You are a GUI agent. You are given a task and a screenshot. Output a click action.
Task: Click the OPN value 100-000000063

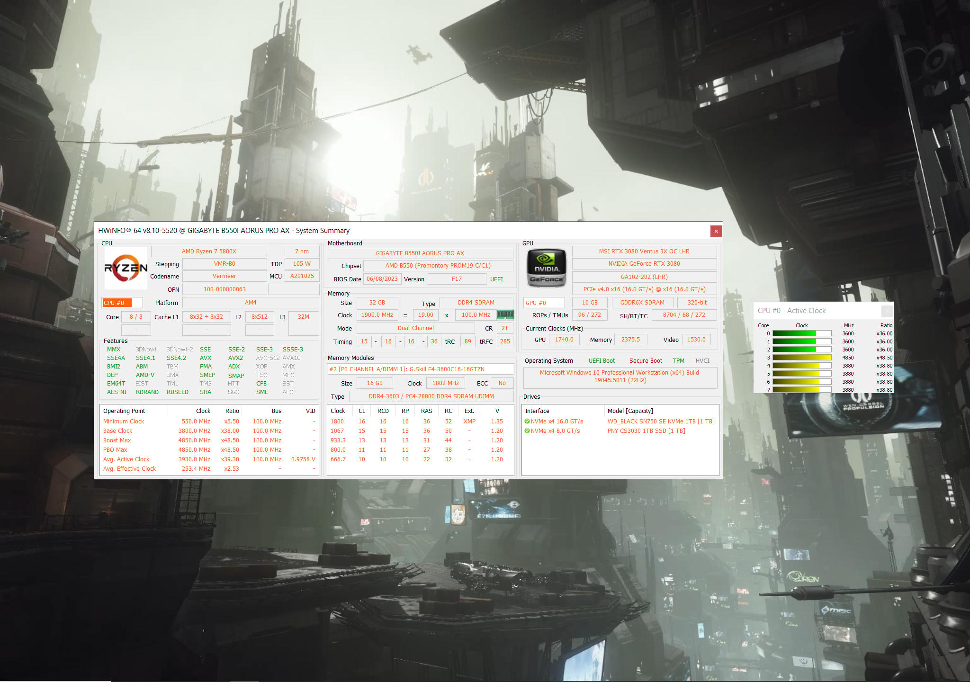pos(225,289)
